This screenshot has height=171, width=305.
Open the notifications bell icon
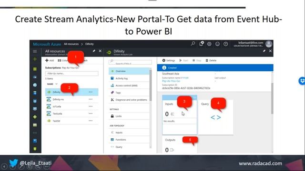pos(201,44)
